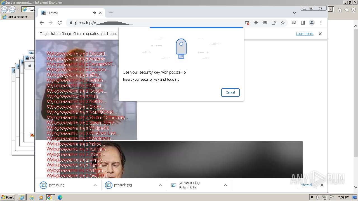Click the 'Wylogowywanie się z GitHub...' text
358x201 pixels.
pos(76,80)
